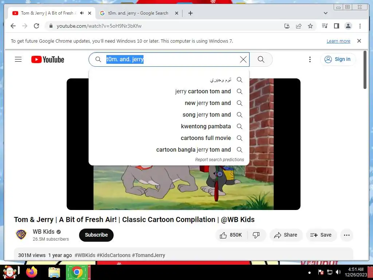
Task: Go forward in browser history
Action: [25, 26]
